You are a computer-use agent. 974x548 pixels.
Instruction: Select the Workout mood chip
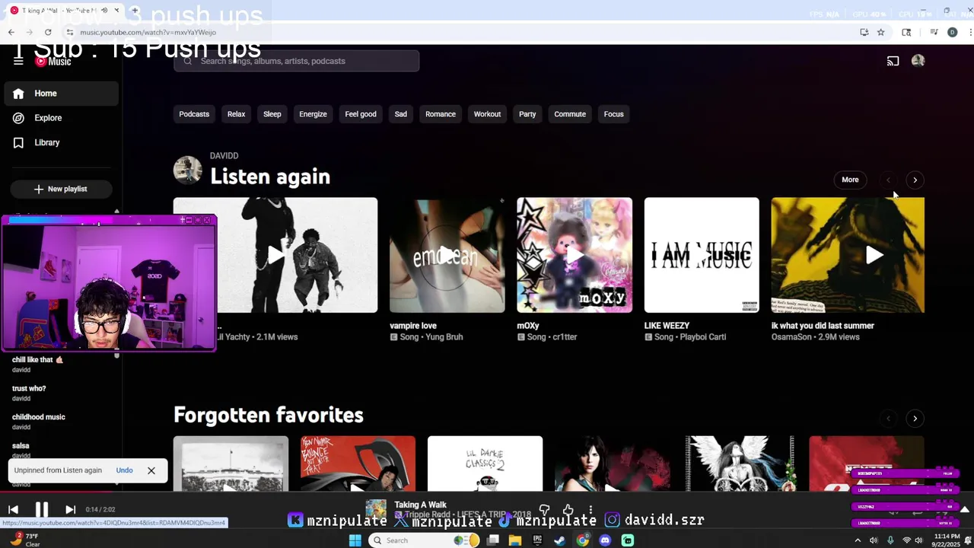point(487,114)
